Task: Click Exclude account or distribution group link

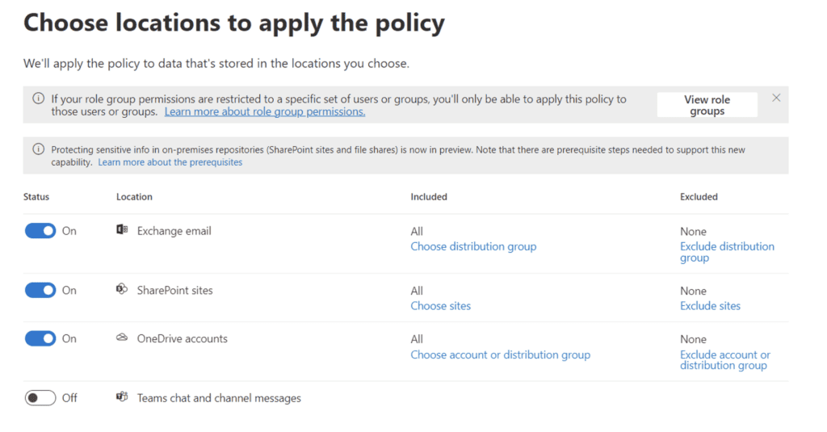Action: pyautogui.click(x=725, y=360)
